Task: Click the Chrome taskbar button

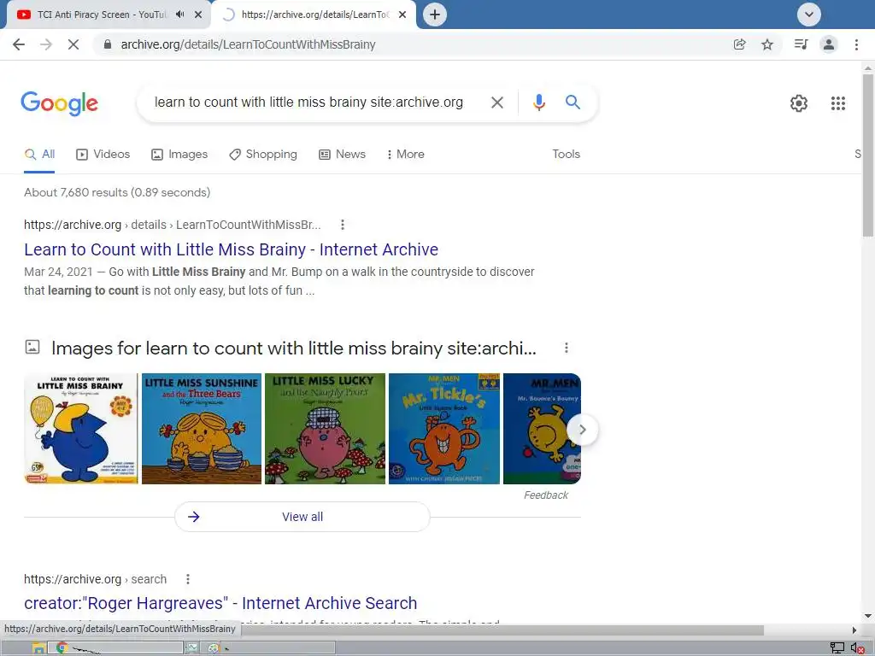Action: click(x=115, y=647)
